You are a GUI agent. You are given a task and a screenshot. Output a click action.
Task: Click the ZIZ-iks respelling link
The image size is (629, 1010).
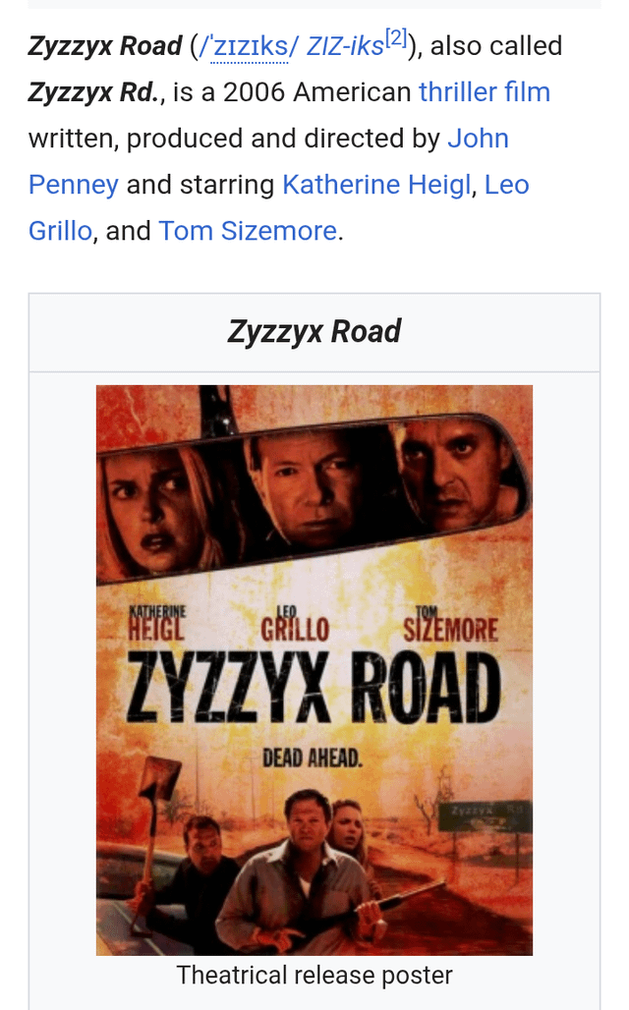pyautogui.click(x=345, y=46)
